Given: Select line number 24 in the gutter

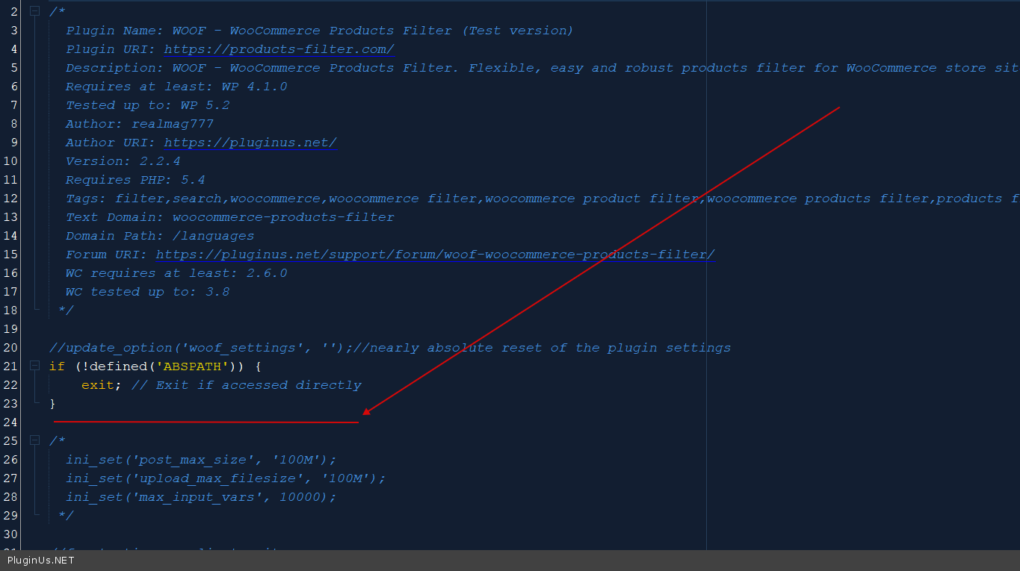Looking at the screenshot, I should pyautogui.click(x=10, y=422).
